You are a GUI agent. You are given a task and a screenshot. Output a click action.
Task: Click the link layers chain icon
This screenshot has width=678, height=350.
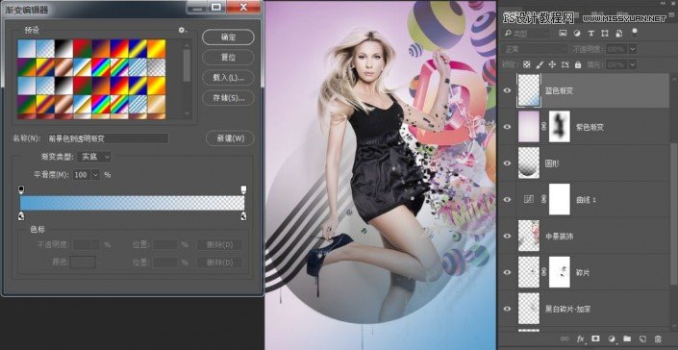(x=565, y=338)
